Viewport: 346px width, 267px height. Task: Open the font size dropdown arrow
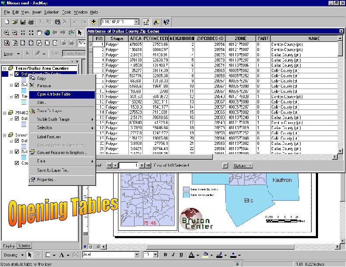coord(156,255)
